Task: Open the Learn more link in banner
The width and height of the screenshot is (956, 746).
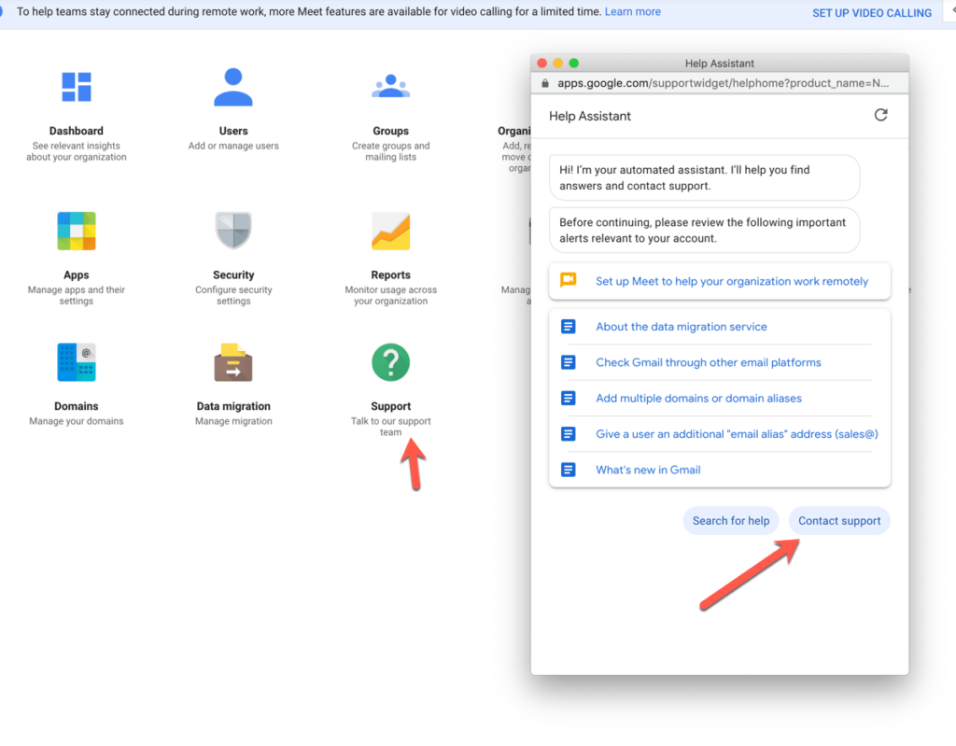Action: point(632,12)
